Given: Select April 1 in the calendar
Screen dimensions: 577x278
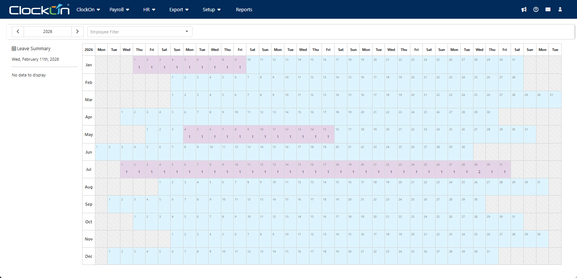Looking at the screenshot, I should (x=127, y=117).
